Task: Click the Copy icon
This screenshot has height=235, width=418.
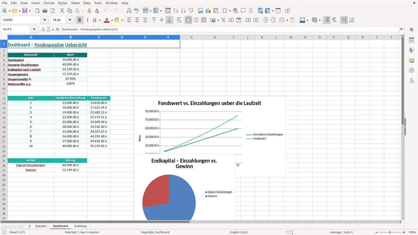Action: (70, 11)
